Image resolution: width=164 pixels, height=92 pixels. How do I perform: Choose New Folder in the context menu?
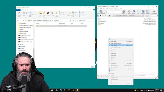(x=121, y=41)
